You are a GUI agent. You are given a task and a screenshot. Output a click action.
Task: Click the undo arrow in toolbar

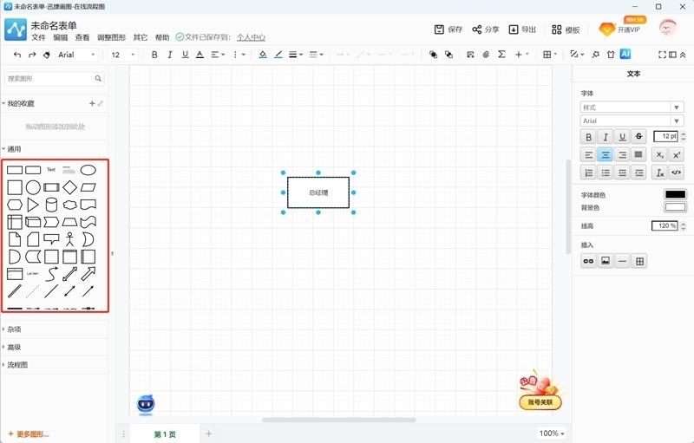pyautogui.click(x=17, y=55)
